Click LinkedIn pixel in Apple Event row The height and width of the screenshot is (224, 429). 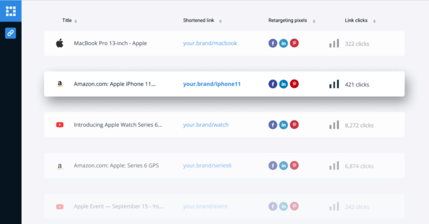[284, 206]
